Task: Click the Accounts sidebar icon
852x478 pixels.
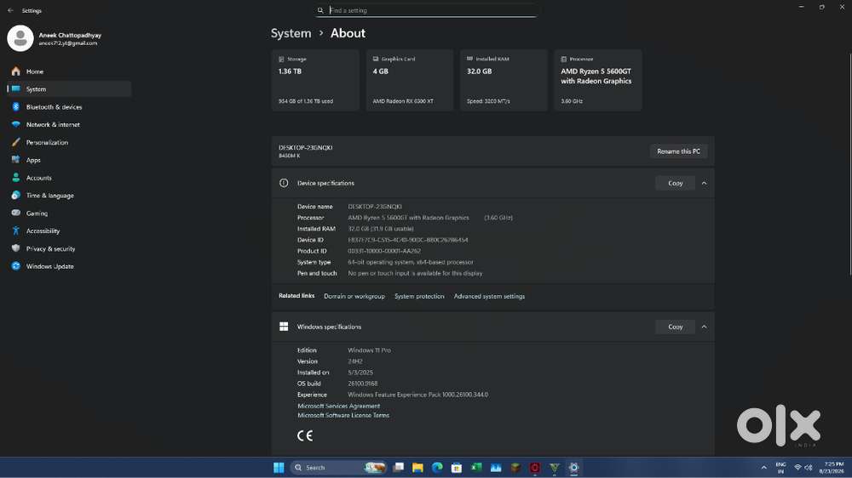Action: (15, 178)
